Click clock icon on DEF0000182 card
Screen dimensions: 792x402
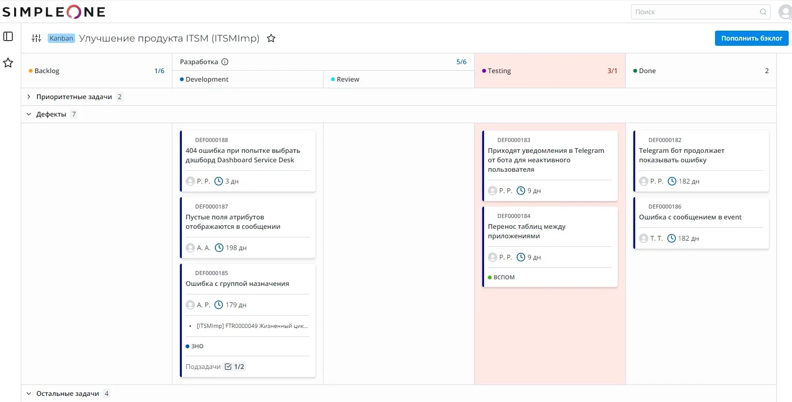coord(672,181)
